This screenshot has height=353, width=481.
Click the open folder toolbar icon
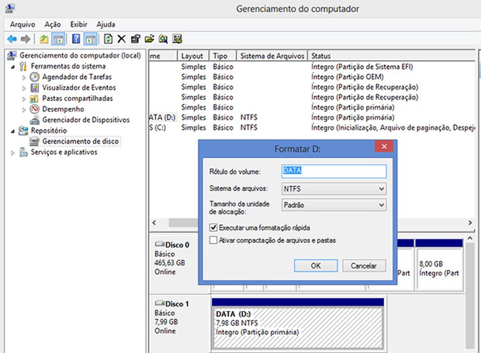[149, 39]
